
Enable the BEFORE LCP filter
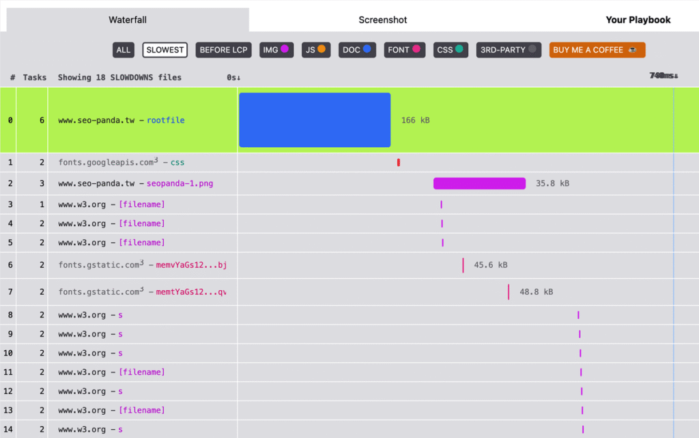click(x=223, y=50)
